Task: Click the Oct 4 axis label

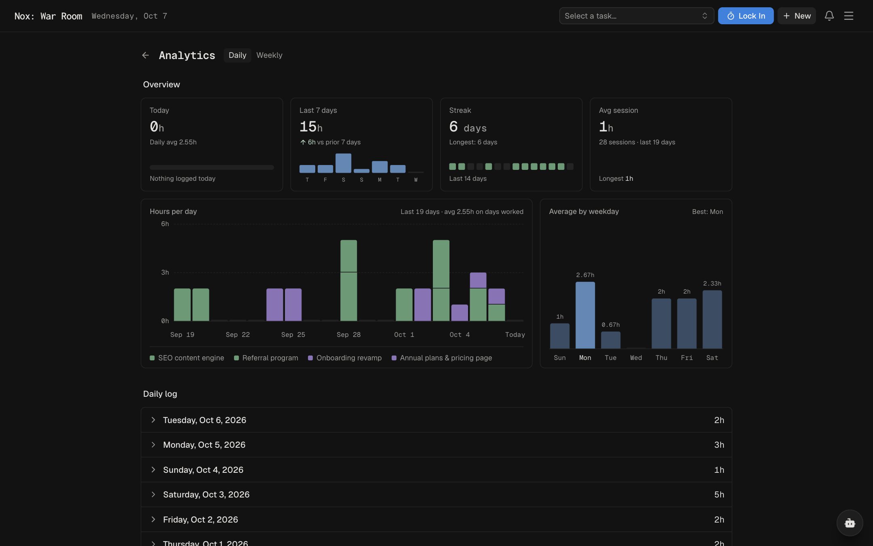Action: coord(460,335)
